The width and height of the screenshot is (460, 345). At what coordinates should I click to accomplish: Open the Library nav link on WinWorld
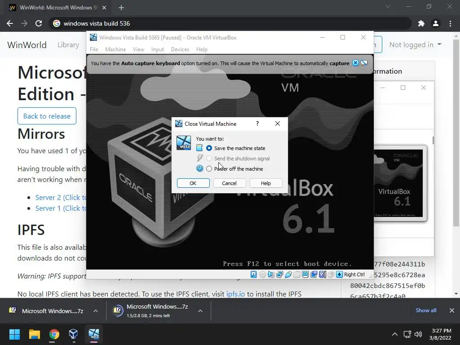coord(68,44)
